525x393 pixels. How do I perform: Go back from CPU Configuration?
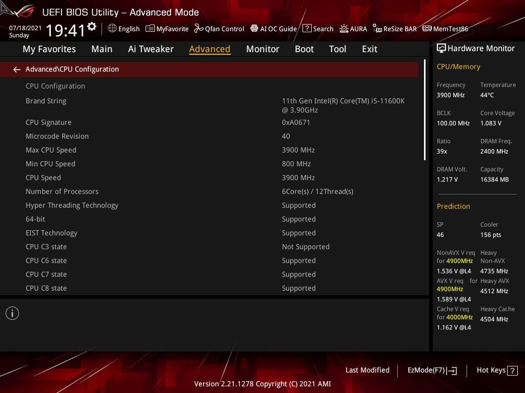(16, 69)
